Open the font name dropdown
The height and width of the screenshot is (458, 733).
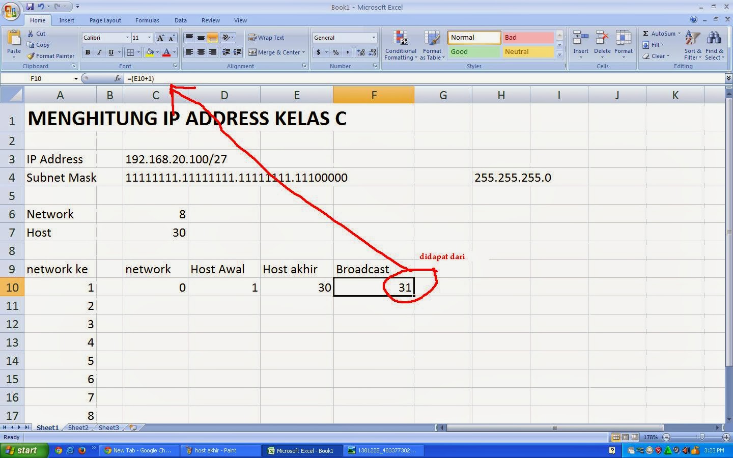[x=129, y=37]
